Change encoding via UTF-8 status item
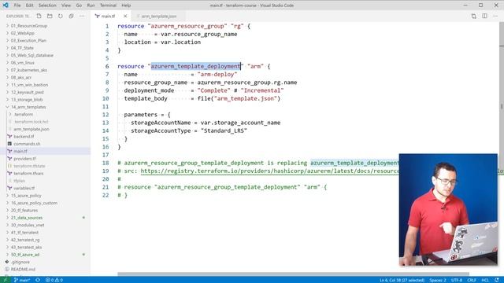504x283 pixels. click(457, 280)
